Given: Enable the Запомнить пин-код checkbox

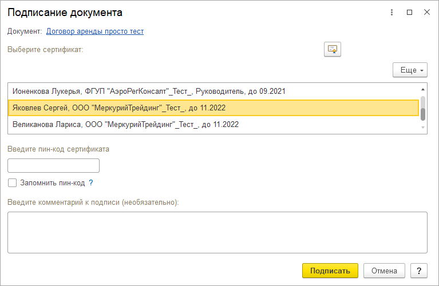Looking at the screenshot, I should click(x=12, y=183).
